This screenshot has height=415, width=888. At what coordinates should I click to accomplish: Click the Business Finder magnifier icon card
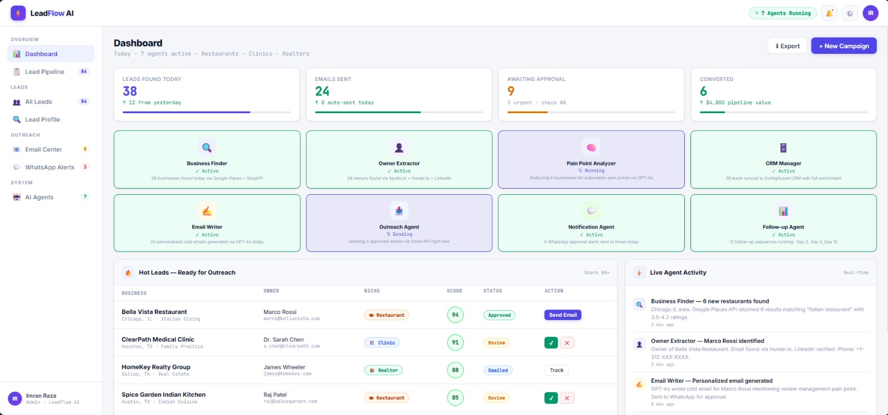pyautogui.click(x=207, y=148)
